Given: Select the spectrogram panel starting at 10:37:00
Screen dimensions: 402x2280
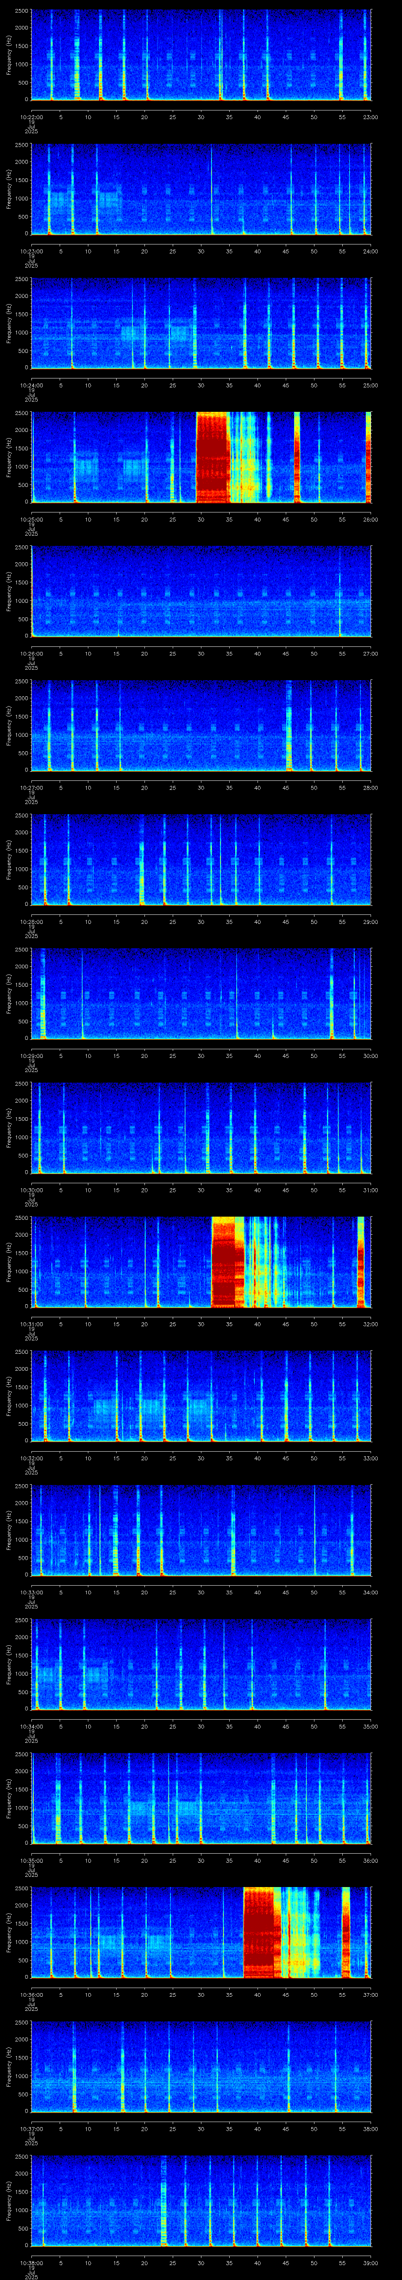Looking at the screenshot, I should click(x=201, y=2067).
